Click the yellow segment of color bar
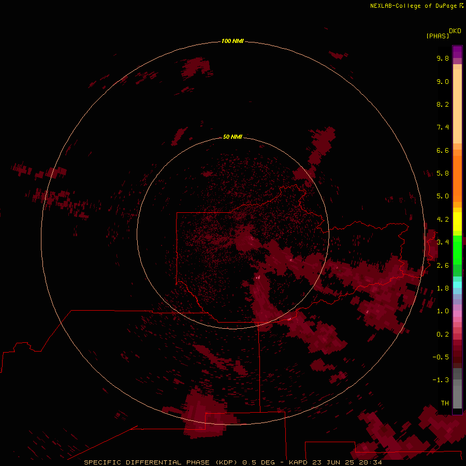Image resolution: width=466 pixels, height=466 pixels. point(457,222)
